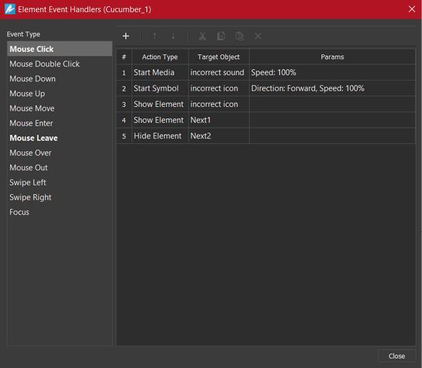Select the Start Symbol action row

pos(266,88)
